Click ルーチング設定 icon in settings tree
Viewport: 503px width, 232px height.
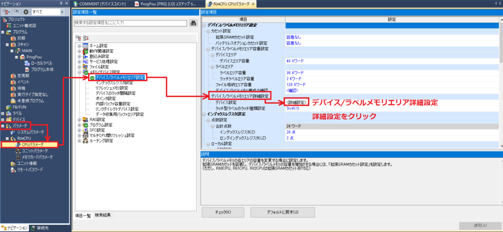pyautogui.click(x=86, y=141)
